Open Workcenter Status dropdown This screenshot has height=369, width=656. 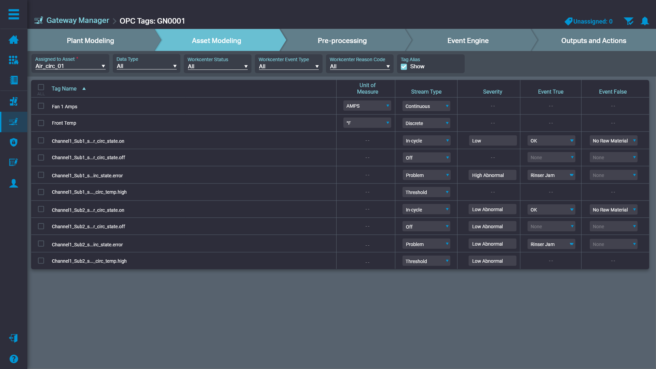coord(218,67)
